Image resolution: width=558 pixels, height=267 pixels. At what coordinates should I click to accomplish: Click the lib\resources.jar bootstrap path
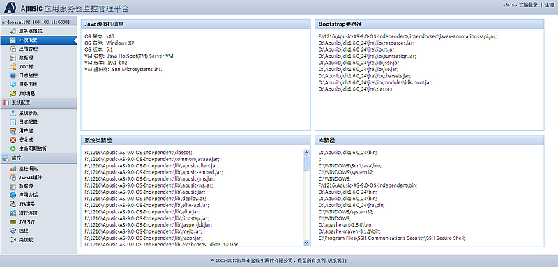click(366, 43)
